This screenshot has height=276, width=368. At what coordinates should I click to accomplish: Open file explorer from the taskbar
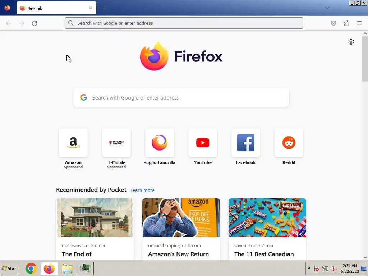point(67,269)
